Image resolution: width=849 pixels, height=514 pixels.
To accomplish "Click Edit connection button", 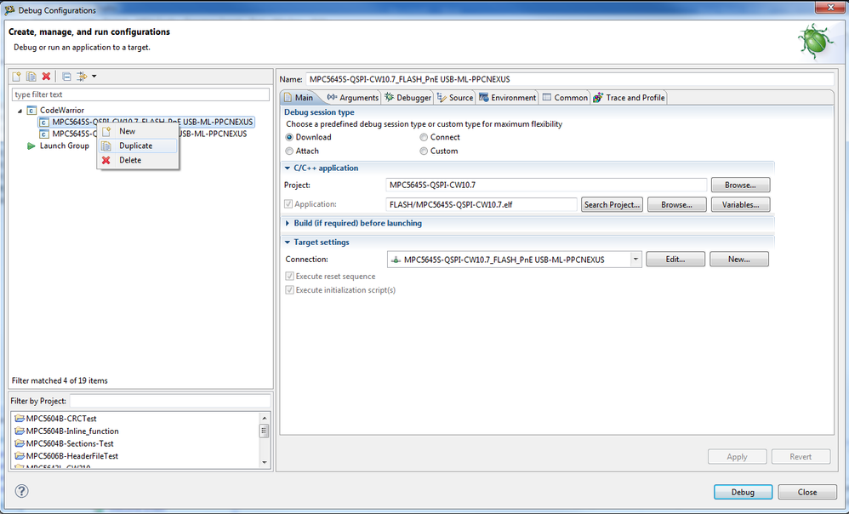I will [675, 260].
